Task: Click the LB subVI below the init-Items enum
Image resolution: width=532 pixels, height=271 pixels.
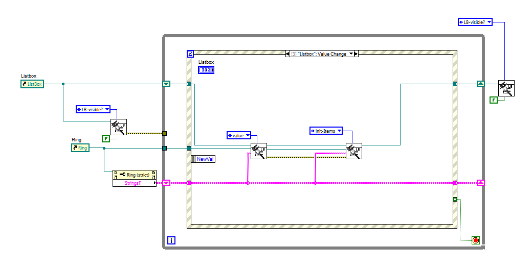Action: coord(354,151)
